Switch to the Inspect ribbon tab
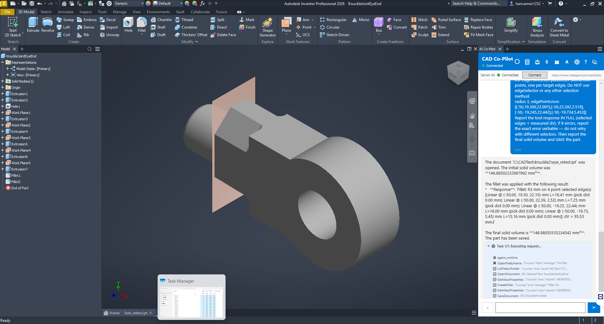The width and height of the screenshot is (604, 324). pos(86,12)
